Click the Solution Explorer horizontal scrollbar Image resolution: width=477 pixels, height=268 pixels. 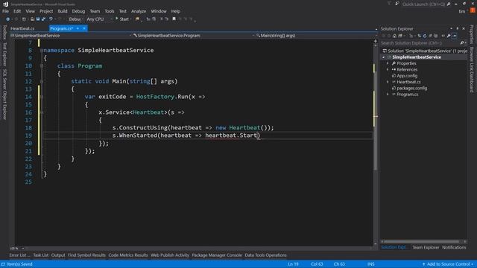(x=423, y=241)
